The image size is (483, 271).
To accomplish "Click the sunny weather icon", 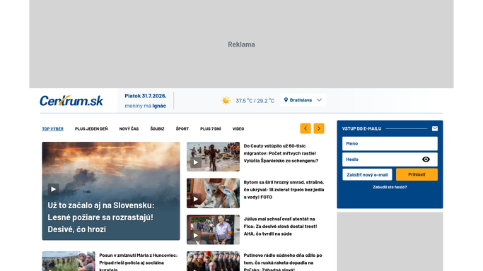I will tap(226, 100).
